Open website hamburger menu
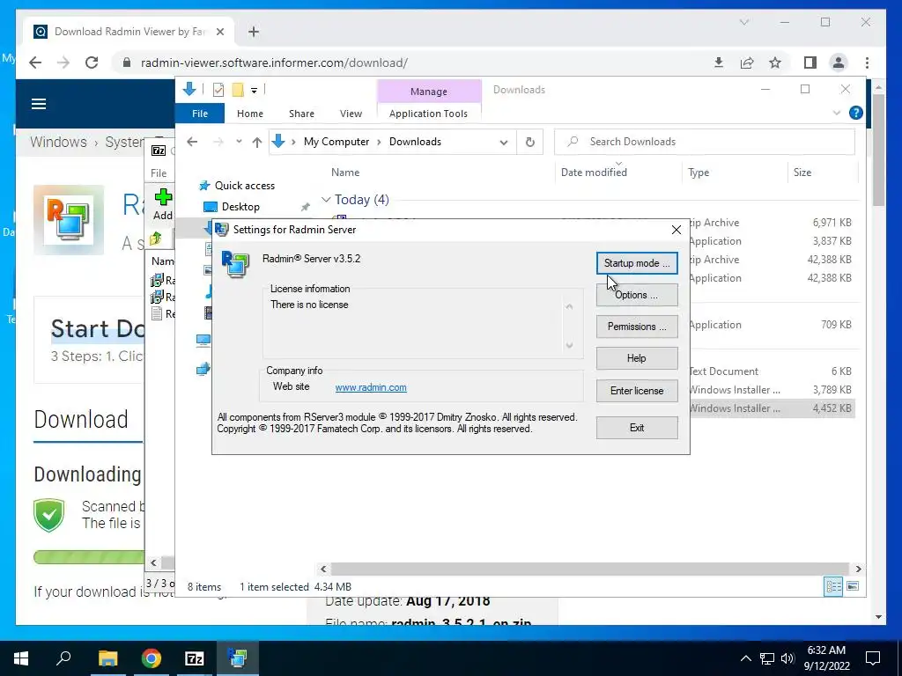Screen dimensions: 902x676 pyautogui.click(x=39, y=104)
